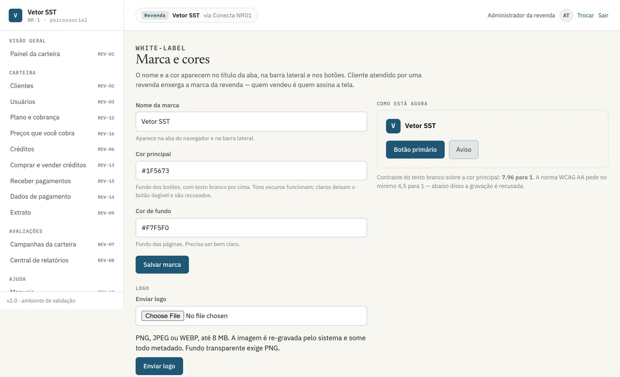Go to Clientes section
This screenshot has height=377, width=620.
coord(62,86)
